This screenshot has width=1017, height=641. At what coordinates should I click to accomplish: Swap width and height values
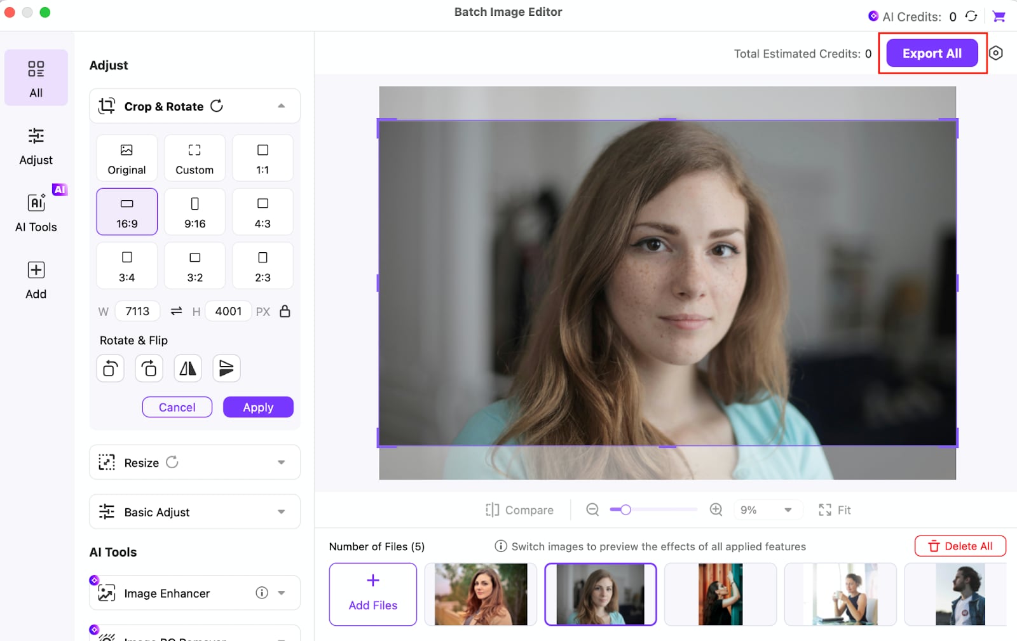point(177,311)
